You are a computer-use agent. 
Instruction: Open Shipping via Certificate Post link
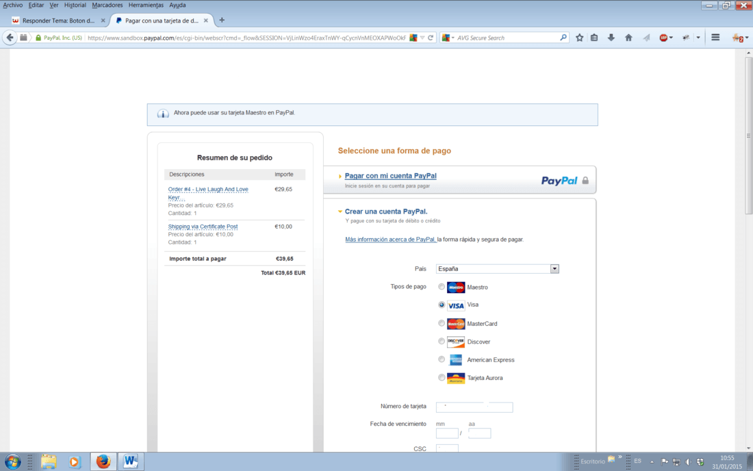pos(203,227)
